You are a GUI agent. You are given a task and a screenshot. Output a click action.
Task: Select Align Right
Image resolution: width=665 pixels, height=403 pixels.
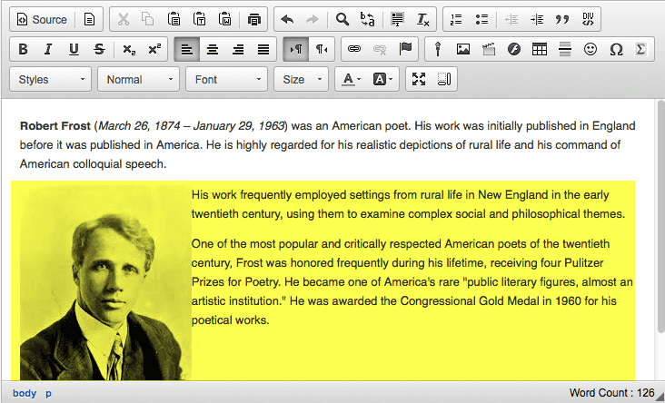pyautogui.click(x=238, y=49)
